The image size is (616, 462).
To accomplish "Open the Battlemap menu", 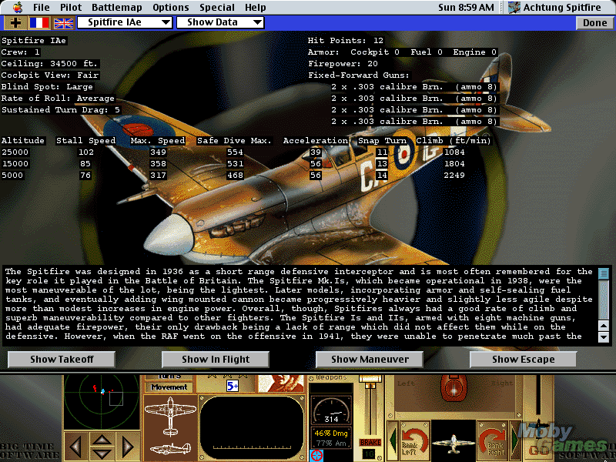I will (x=117, y=8).
